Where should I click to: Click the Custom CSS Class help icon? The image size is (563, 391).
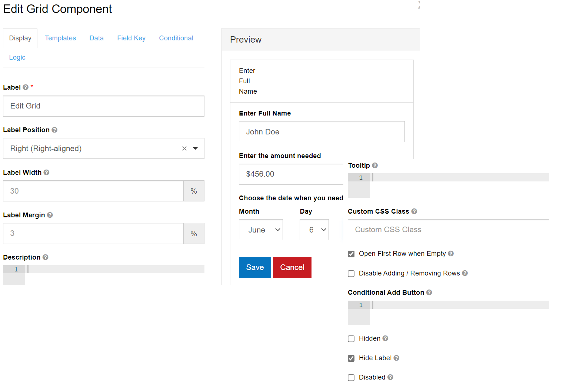pyautogui.click(x=414, y=211)
